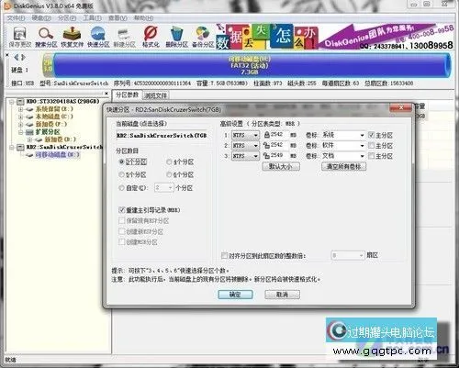
Task: Open the 查看 menu
Action: click(118, 18)
